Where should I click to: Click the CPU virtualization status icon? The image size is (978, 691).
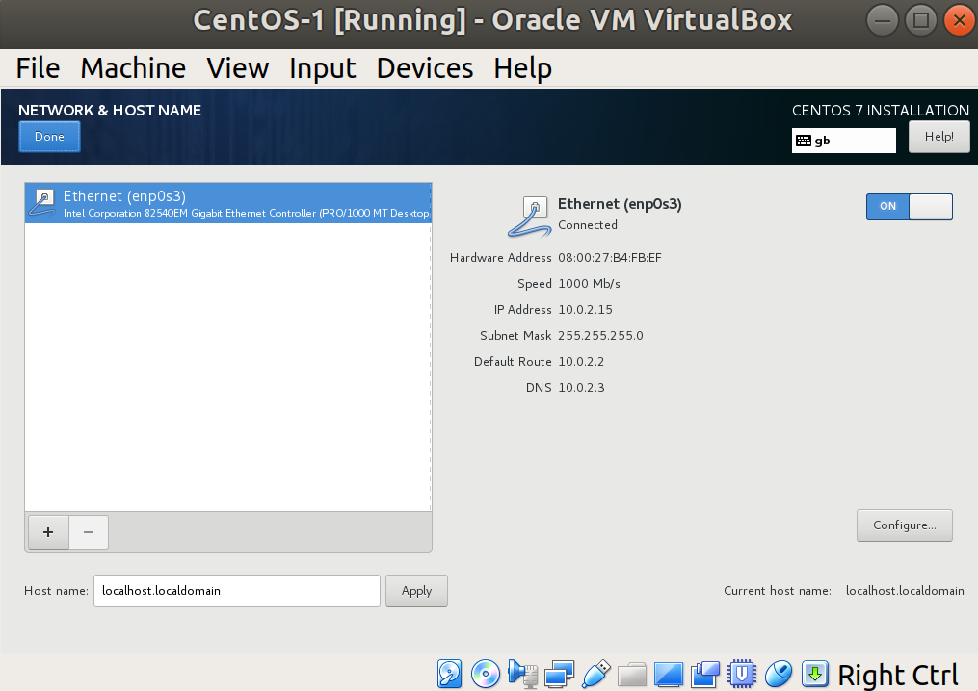click(x=742, y=675)
